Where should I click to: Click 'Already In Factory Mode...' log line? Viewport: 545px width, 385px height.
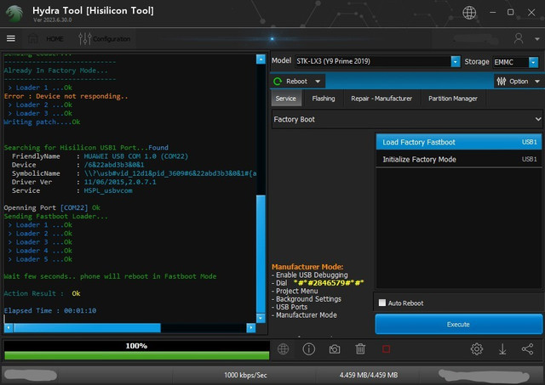(55, 71)
